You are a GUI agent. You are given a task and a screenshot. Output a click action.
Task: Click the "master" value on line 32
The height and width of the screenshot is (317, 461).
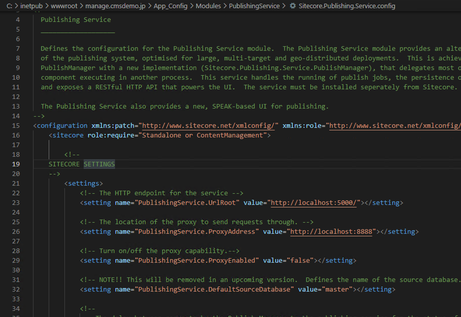337,289
